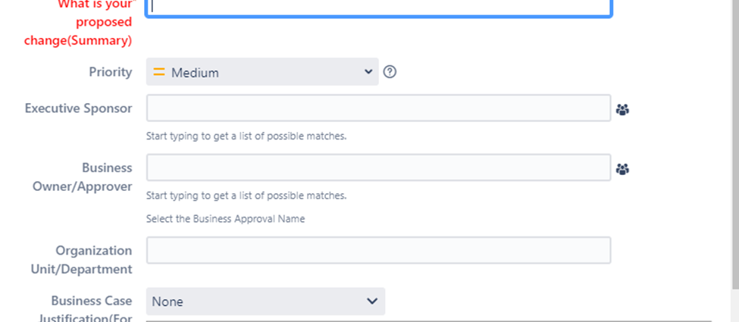This screenshot has width=739, height=322.
Task: Click into Organization Unit/Department field
Action: point(378,250)
